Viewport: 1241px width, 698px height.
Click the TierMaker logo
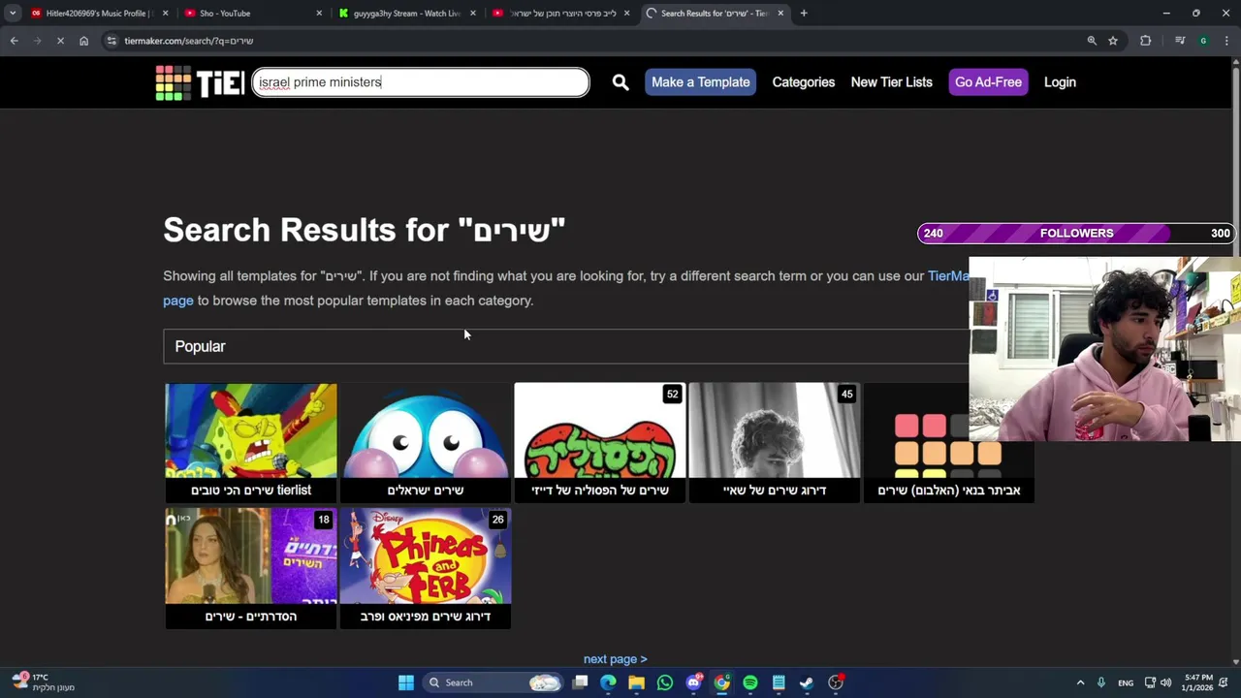click(200, 82)
